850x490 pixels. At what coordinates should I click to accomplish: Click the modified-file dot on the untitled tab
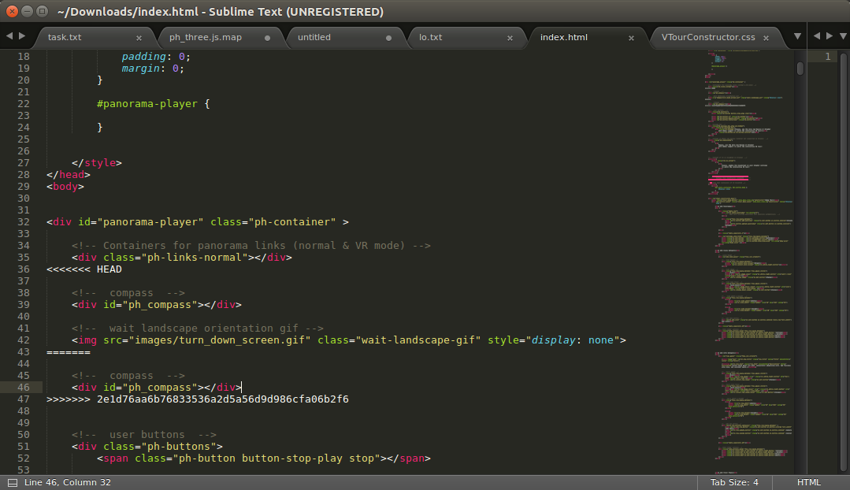(388, 37)
